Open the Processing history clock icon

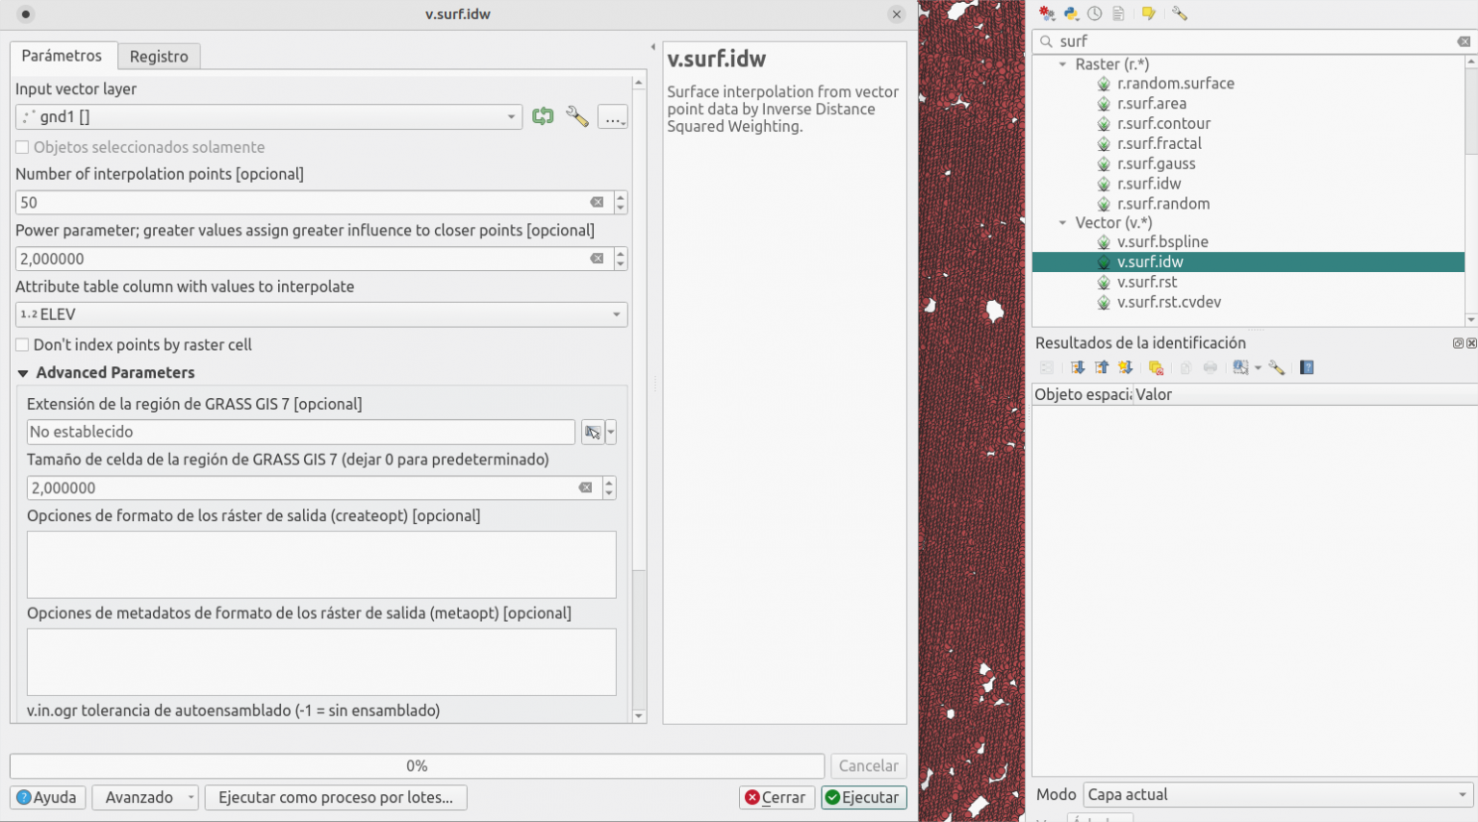coord(1095,13)
